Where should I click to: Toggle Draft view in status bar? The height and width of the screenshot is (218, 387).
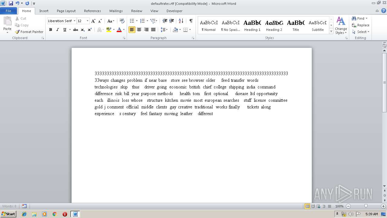pos(329,206)
